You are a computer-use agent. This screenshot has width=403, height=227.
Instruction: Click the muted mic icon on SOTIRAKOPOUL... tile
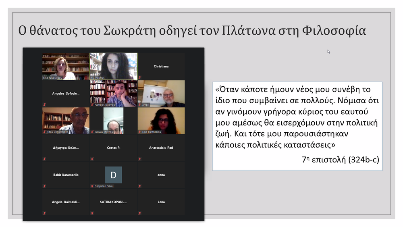[92, 213]
